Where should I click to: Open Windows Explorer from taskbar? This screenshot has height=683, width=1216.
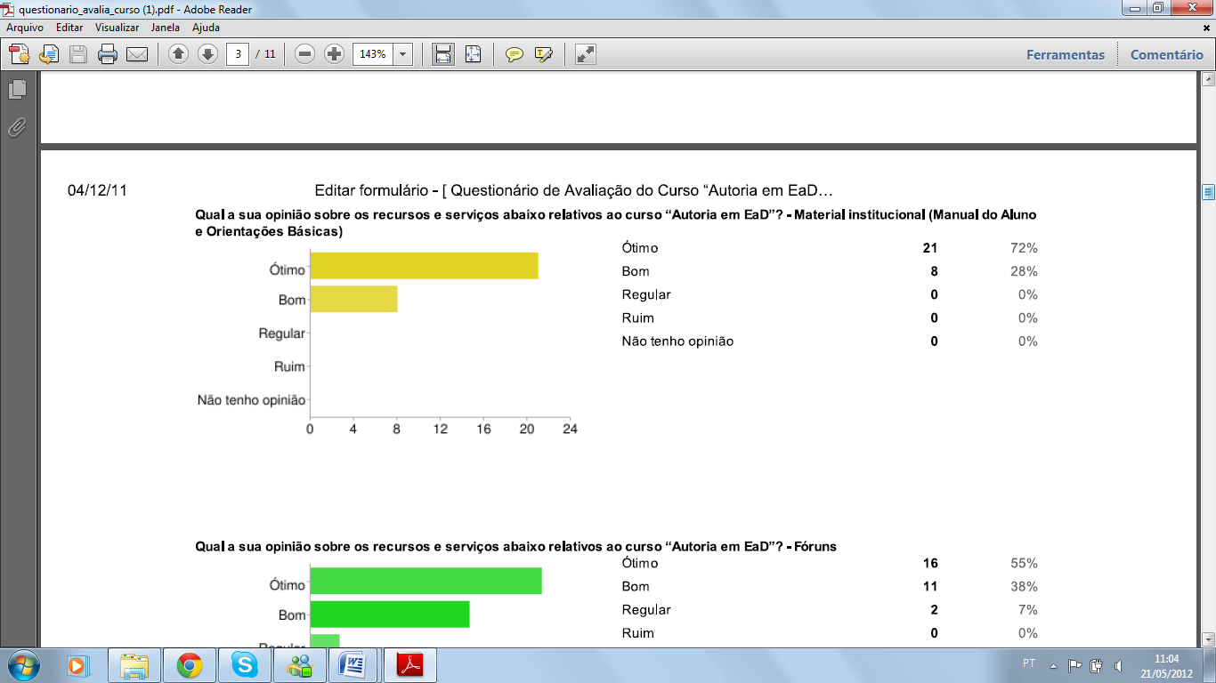tap(134, 664)
